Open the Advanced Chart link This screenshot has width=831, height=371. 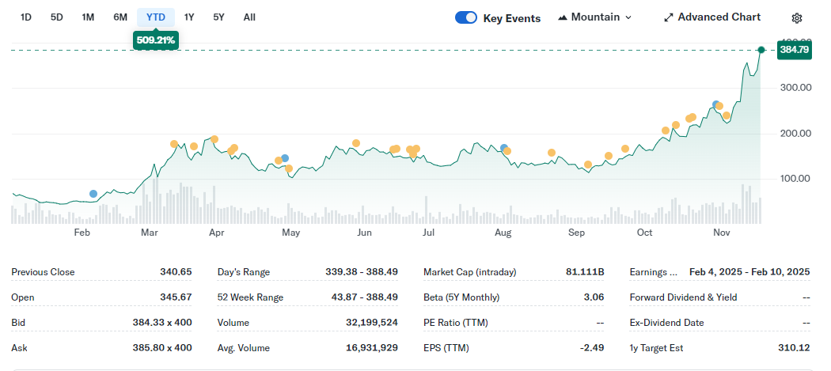pos(719,17)
